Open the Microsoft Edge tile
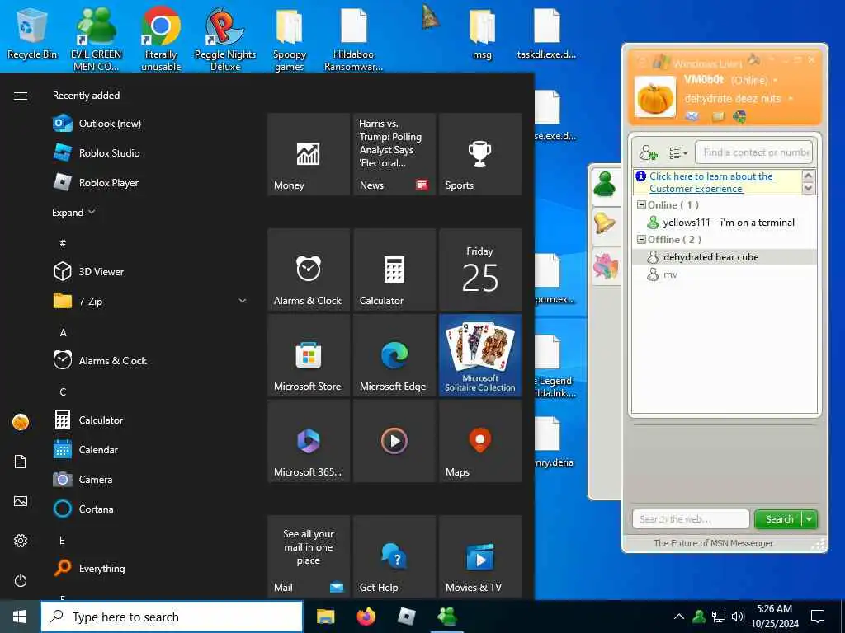This screenshot has height=633, width=845. point(394,355)
